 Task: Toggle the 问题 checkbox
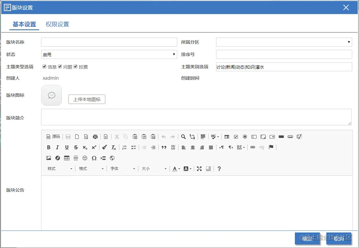coord(60,66)
